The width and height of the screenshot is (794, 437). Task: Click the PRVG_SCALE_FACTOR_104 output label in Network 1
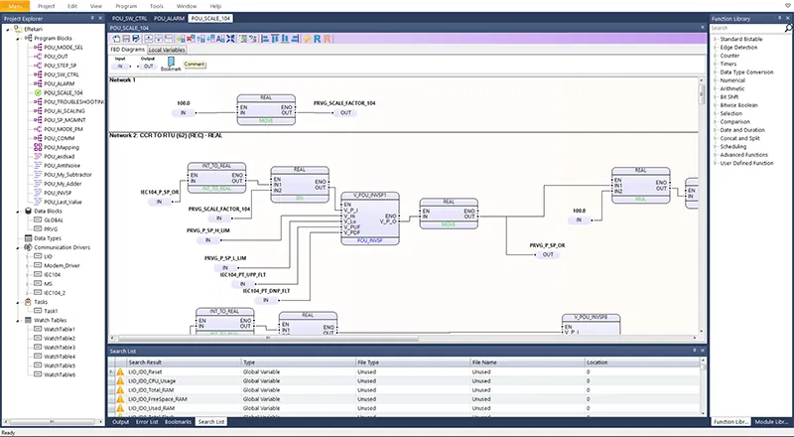[x=344, y=103]
